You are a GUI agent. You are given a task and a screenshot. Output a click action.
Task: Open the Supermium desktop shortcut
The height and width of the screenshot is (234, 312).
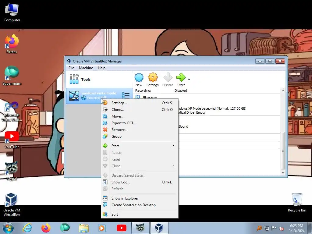coord(12,76)
